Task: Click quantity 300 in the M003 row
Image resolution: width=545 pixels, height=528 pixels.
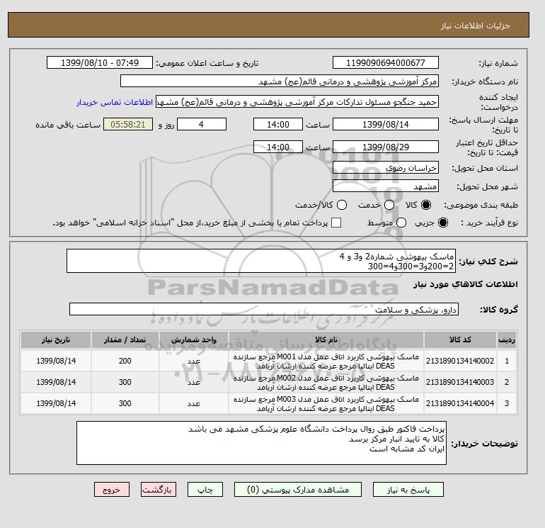Action: click(125, 403)
